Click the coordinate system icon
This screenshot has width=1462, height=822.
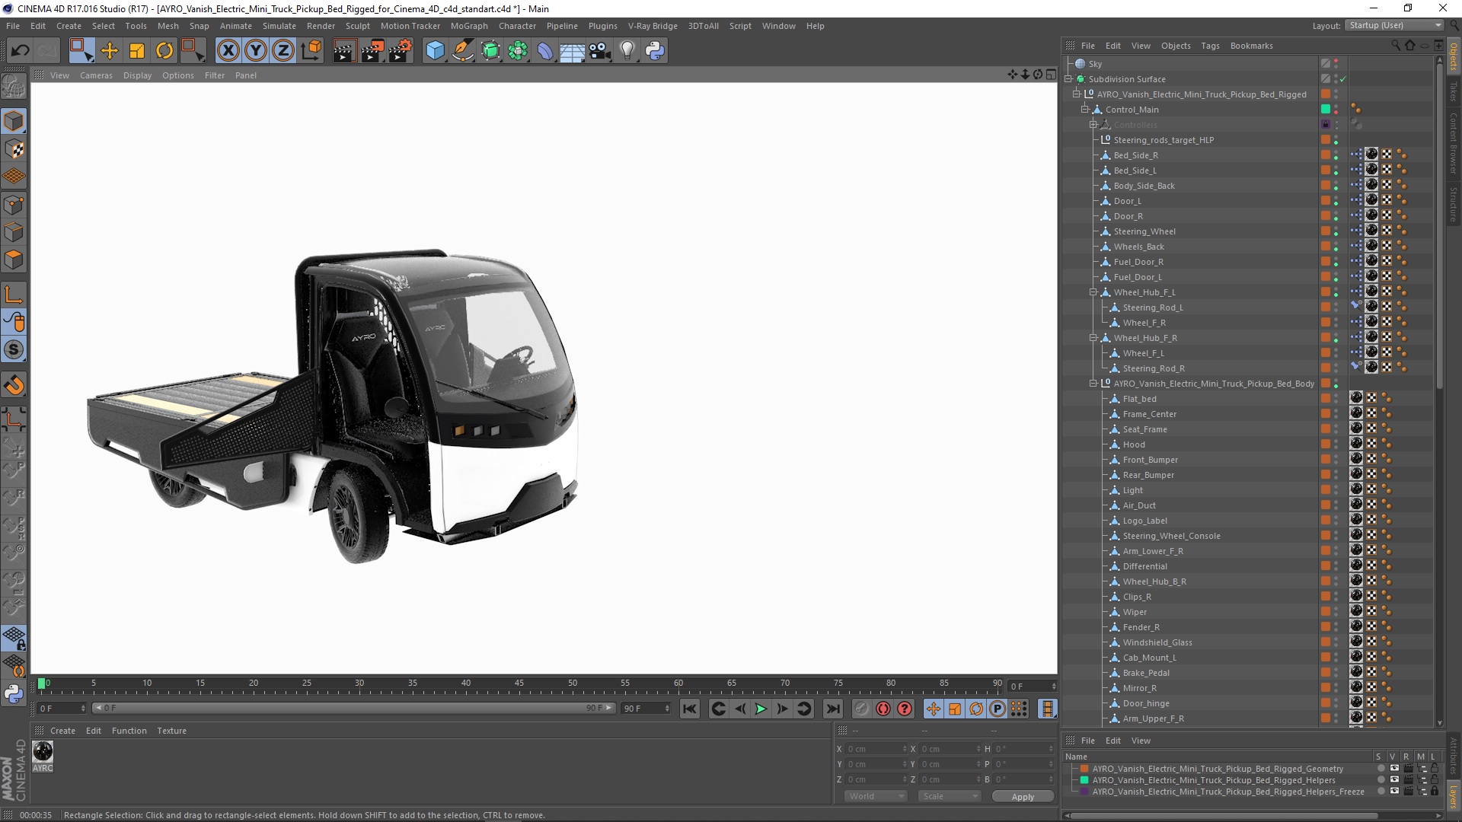point(311,51)
